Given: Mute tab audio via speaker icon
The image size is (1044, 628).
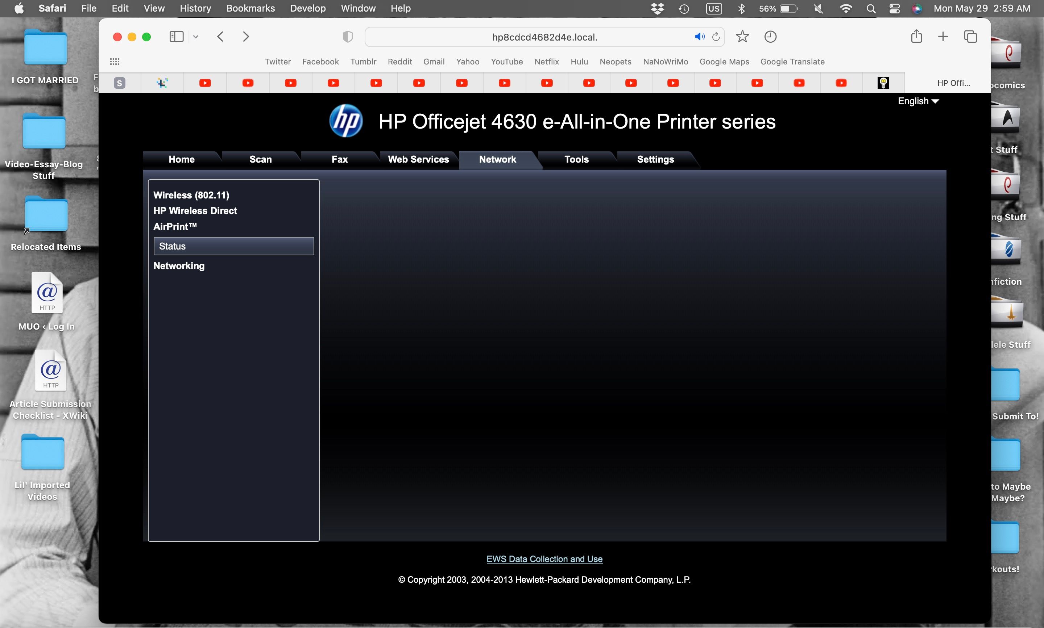Looking at the screenshot, I should [x=699, y=37].
